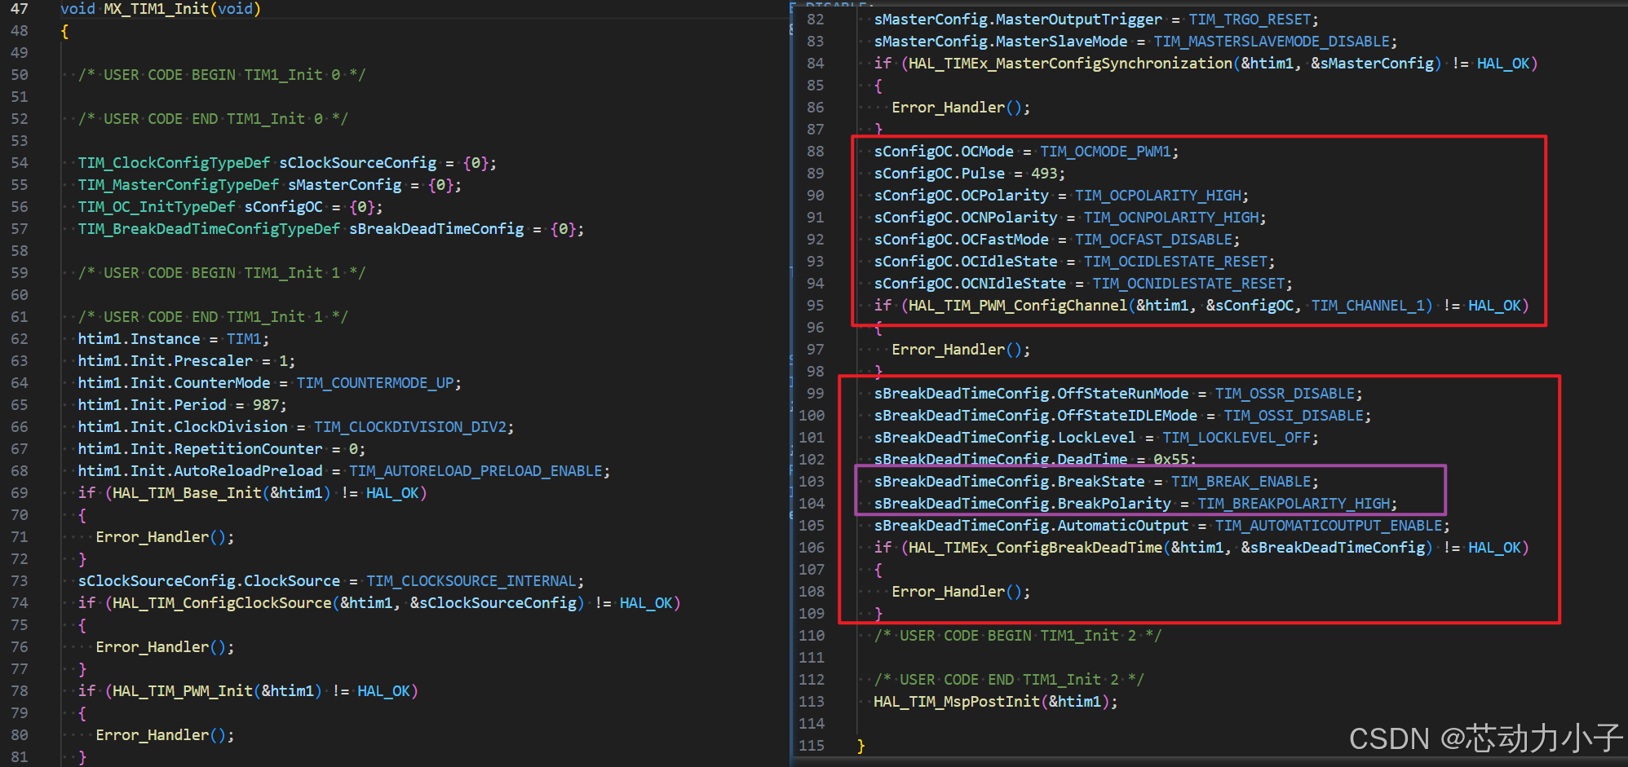
Task: Click TIM_OSSR_DISABLE constant
Action: tap(1285, 394)
